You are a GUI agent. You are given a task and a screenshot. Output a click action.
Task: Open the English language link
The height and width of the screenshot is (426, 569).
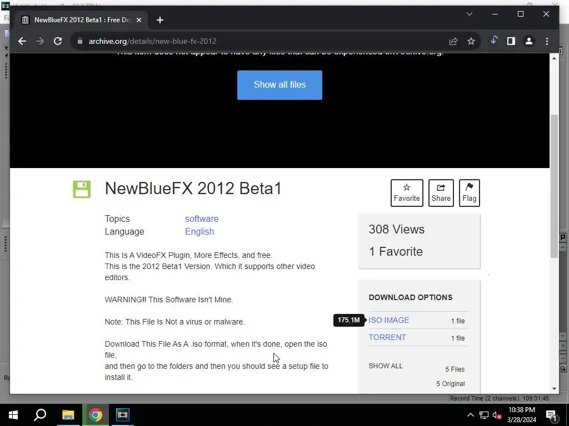pyautogui.click(x=199, y=231)
